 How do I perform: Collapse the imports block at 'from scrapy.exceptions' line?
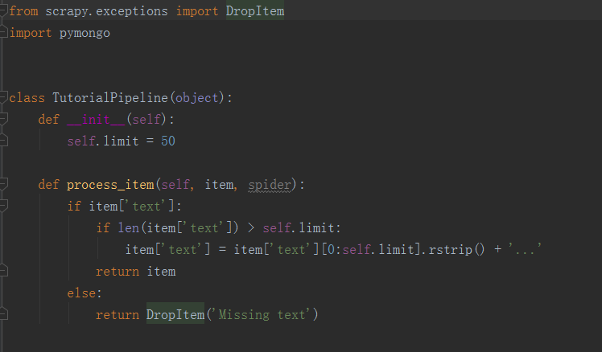pos(3,11)
